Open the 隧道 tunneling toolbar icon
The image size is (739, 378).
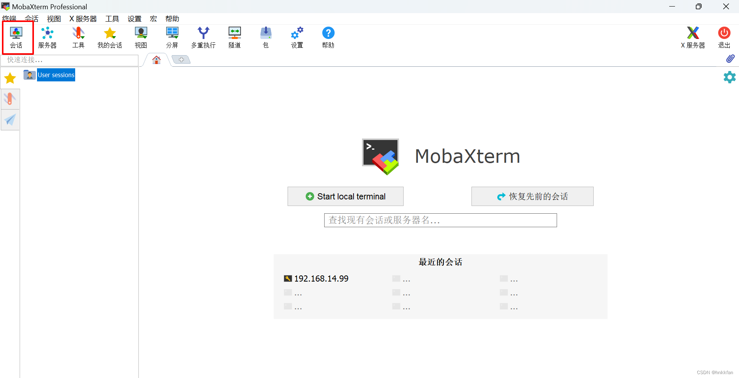tap(235, 37)
